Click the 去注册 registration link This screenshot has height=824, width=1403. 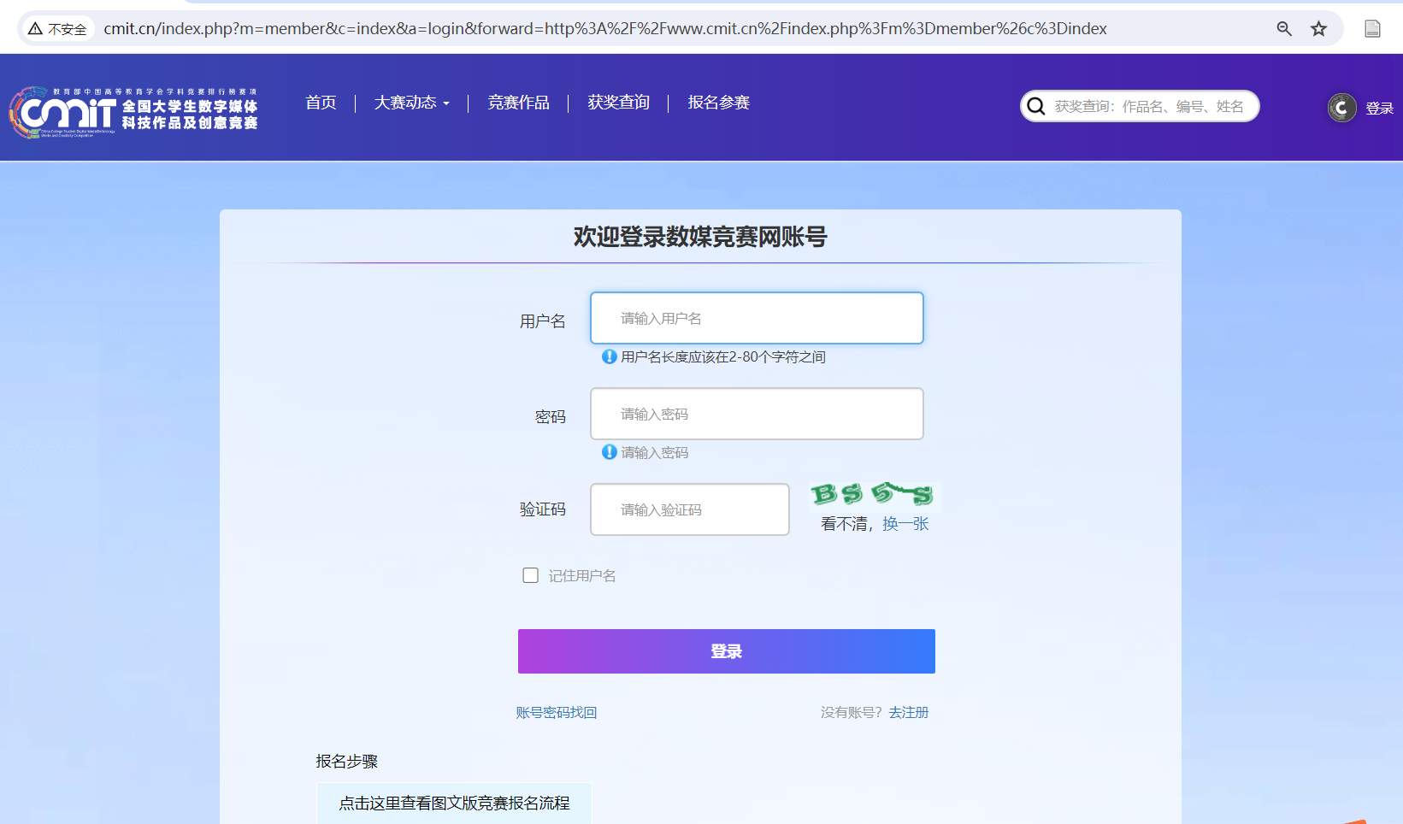coord(908,712)
